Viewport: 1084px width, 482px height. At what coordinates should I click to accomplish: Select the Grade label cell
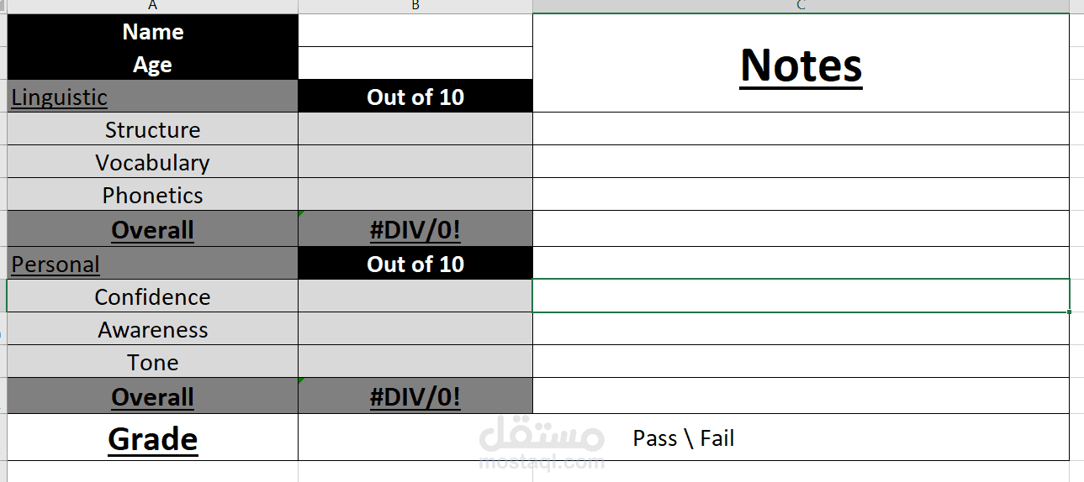[152, 438]
